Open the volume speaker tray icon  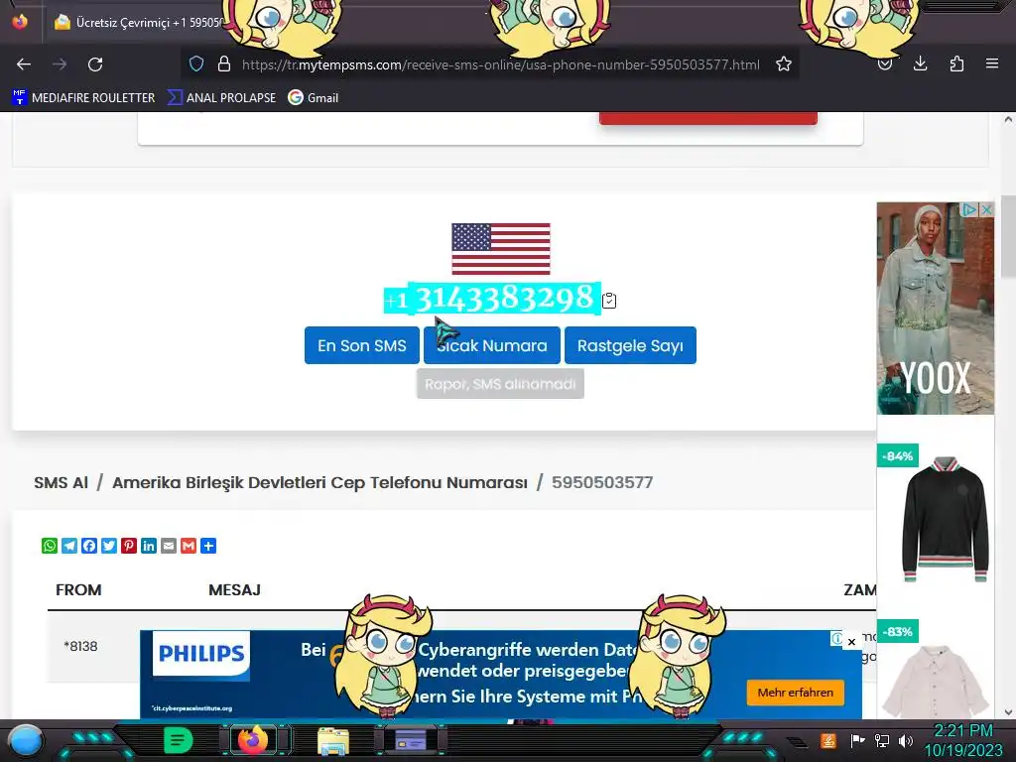click(906, 740)
